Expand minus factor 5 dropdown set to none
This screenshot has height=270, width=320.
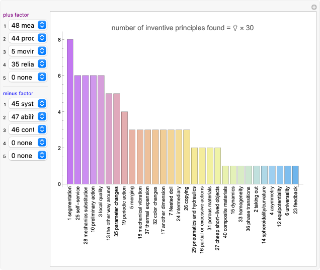click(28, 156)
